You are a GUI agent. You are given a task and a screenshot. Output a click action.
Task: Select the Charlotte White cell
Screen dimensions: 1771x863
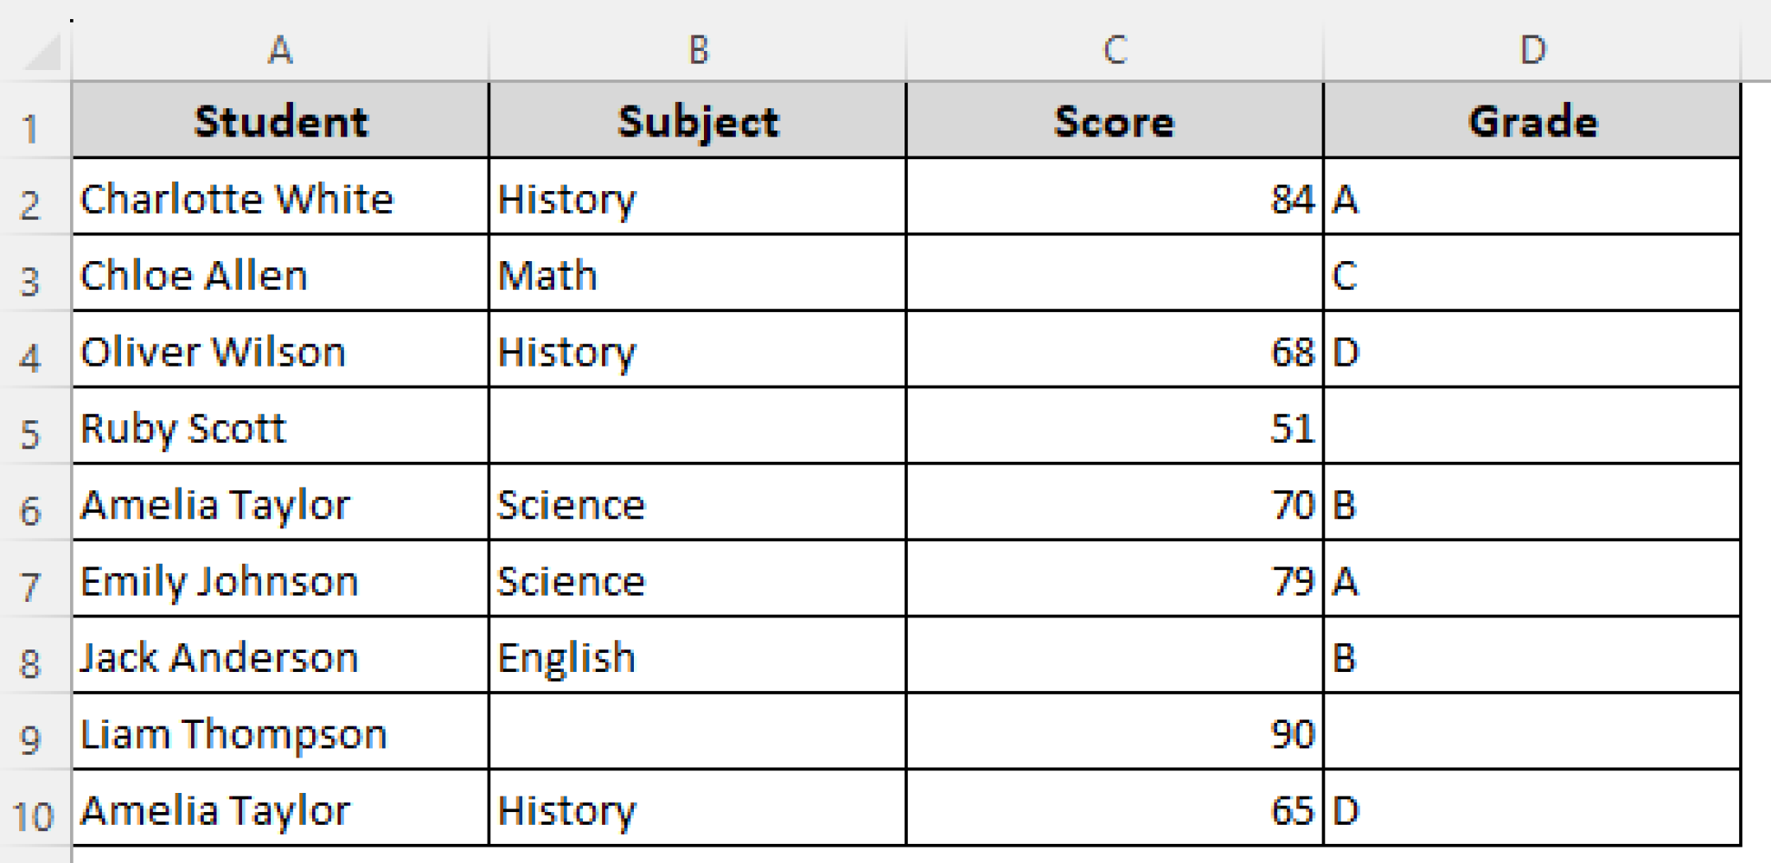click(x=280, y=198)
